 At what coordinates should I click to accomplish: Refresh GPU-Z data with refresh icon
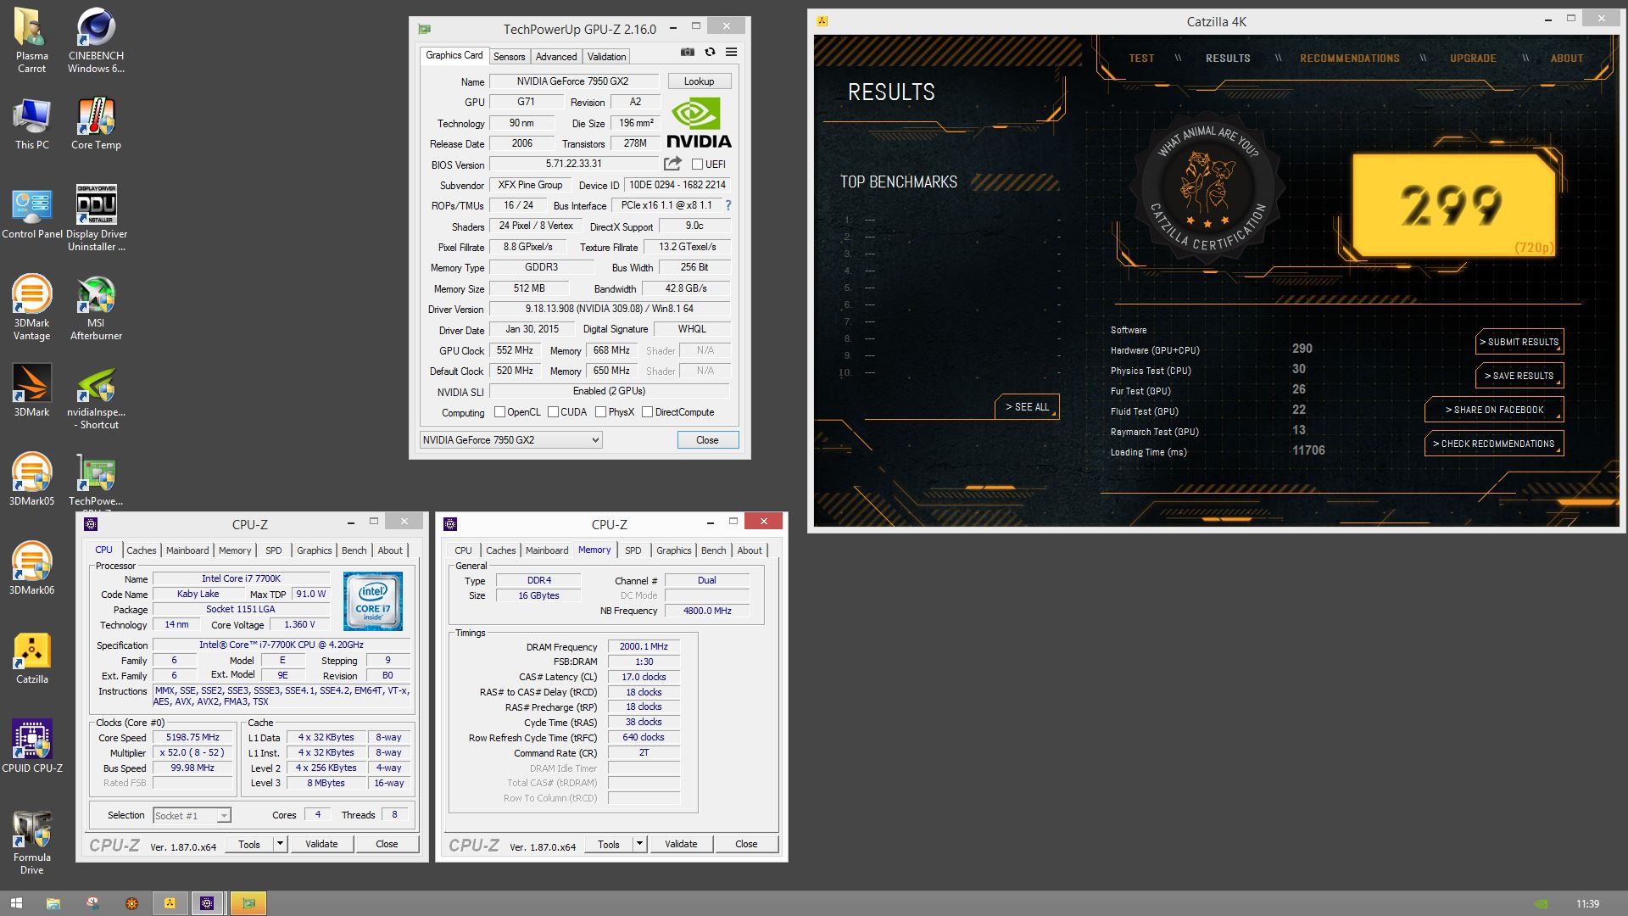point(710,53)
